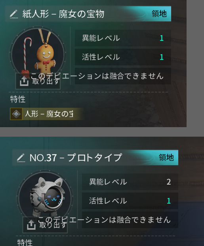
Task: Select the 活性レベル row of NO.37
Action: pos(130,201)
